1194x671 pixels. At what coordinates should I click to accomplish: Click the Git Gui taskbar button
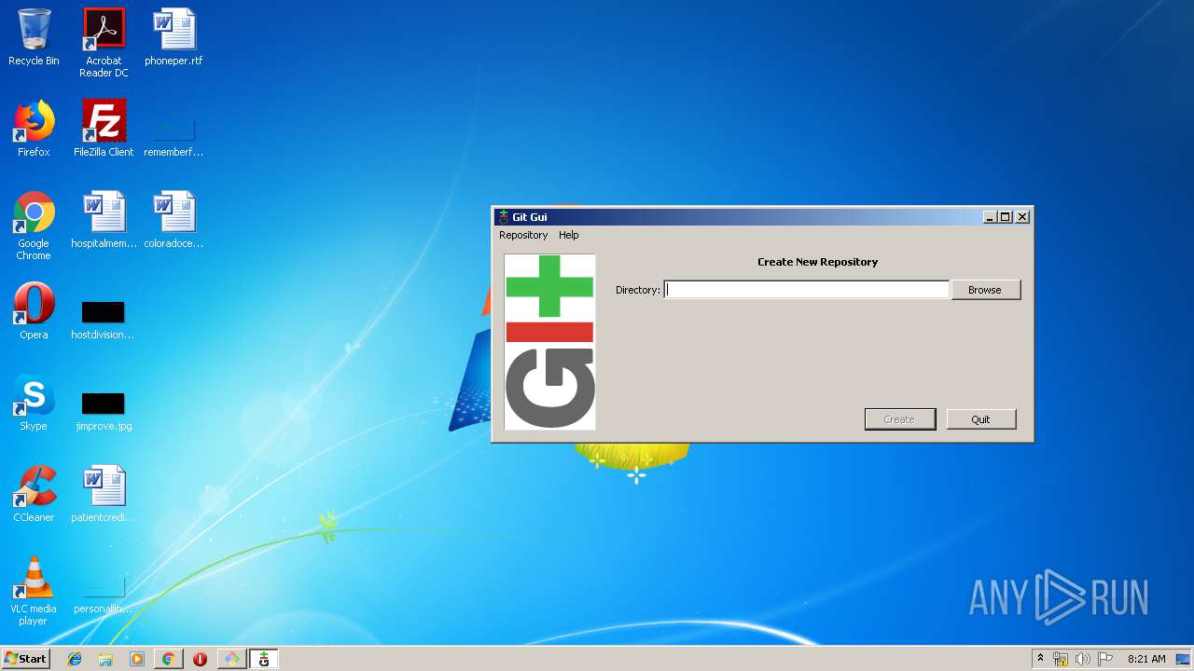point(264,659)
